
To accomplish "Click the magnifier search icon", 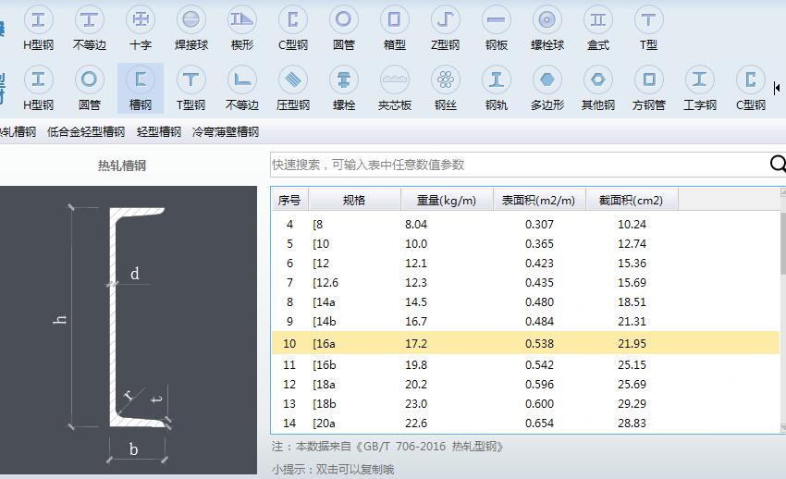I will point(778,164).
